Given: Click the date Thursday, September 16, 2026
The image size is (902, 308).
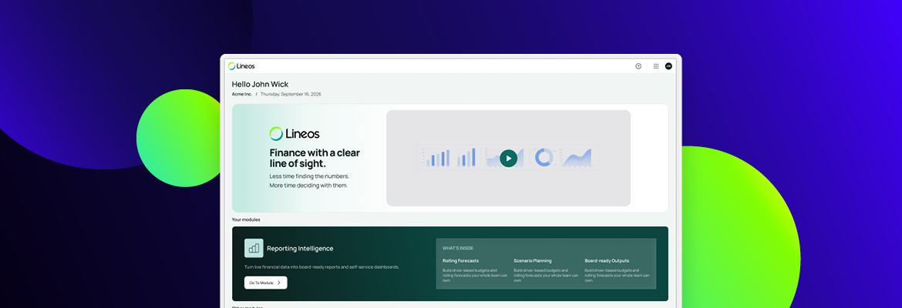Looking at the screenshot, I should 291,94.
